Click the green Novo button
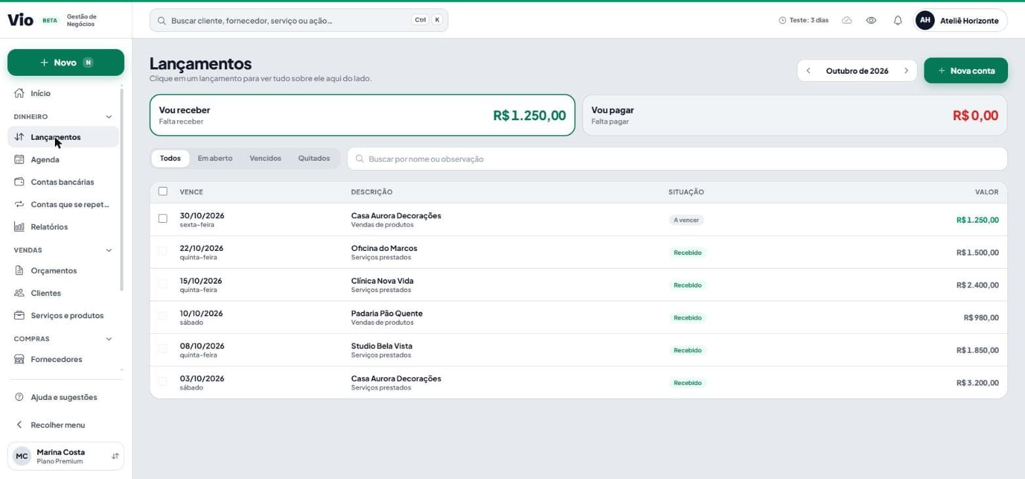 point(65,62)
